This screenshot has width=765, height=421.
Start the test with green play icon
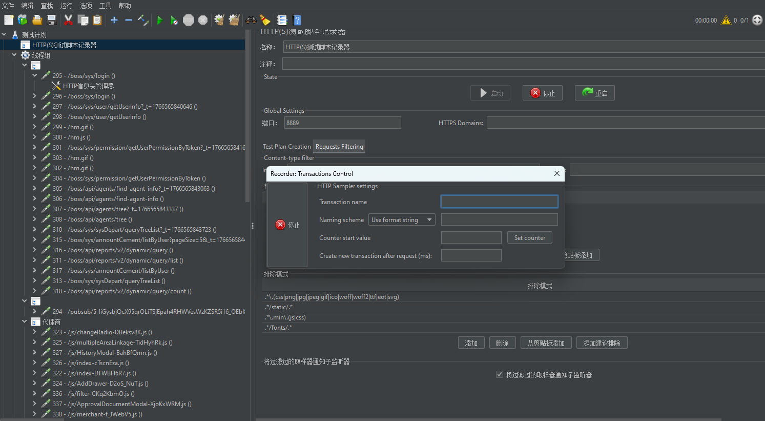click(160, 20)
